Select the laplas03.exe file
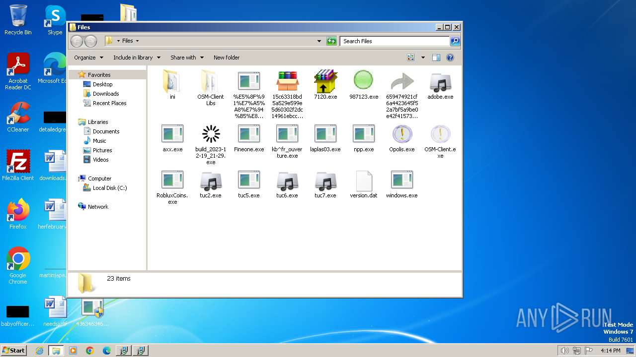Screen dimensions: 636x357 pyautogui.click(x=325, y=138)
